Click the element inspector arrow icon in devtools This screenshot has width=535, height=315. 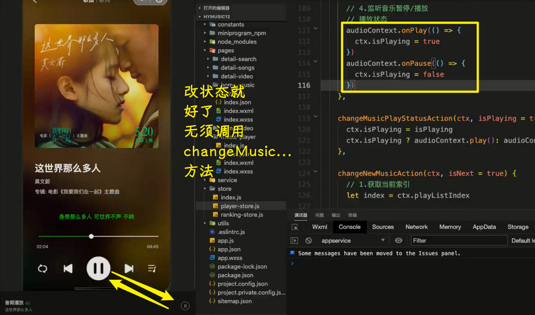[295, 227]
